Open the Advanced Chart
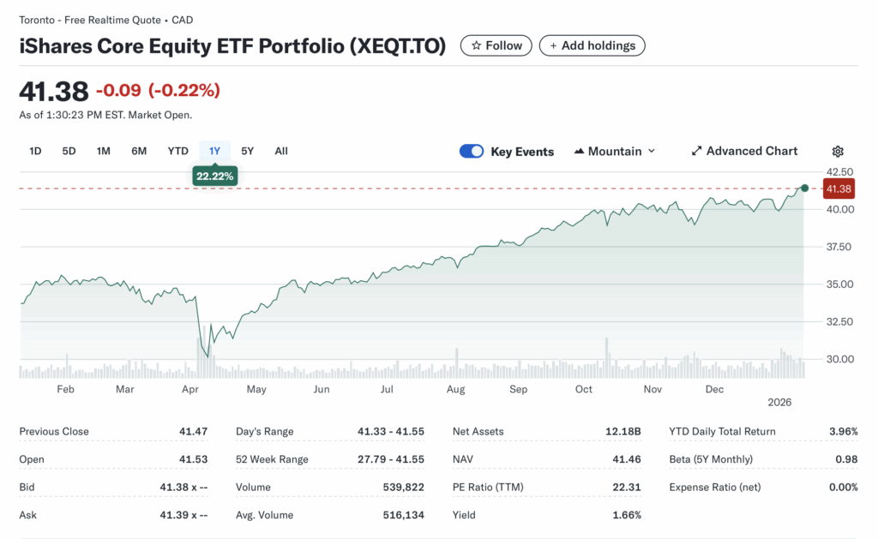This screenshot has height=539, width=878. tap(744, 151)
